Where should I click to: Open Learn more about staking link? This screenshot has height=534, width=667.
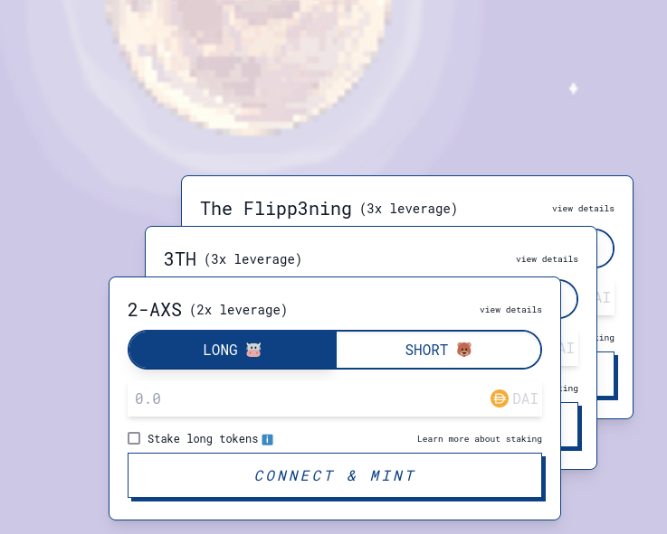[480, 439]
